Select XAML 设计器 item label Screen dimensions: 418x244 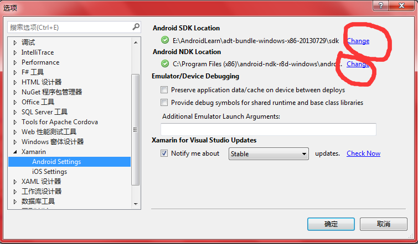[42, 181]
